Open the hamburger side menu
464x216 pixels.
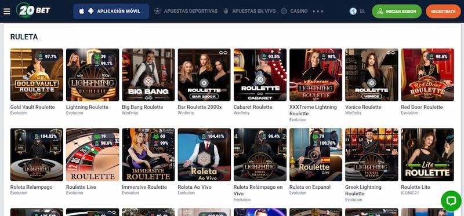tap(7, 11)
